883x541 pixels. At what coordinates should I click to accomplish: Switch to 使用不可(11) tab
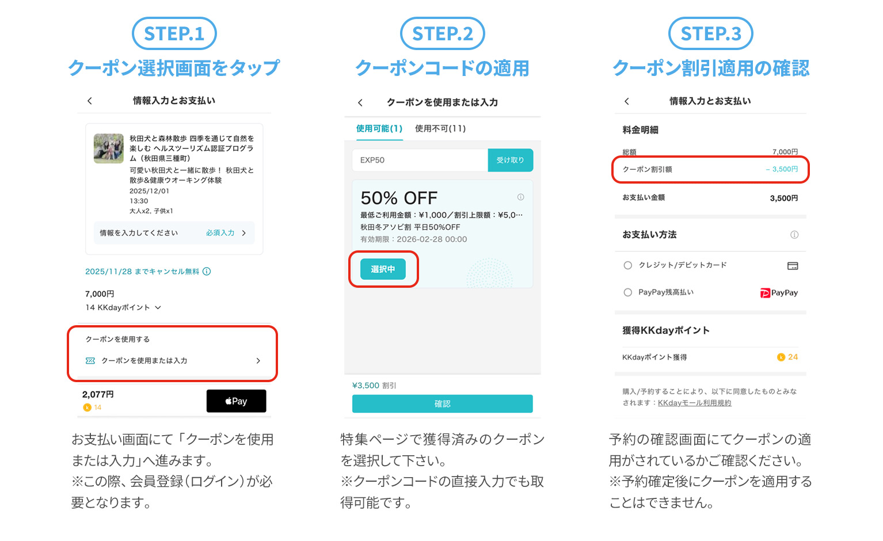[x=440, y=128]
